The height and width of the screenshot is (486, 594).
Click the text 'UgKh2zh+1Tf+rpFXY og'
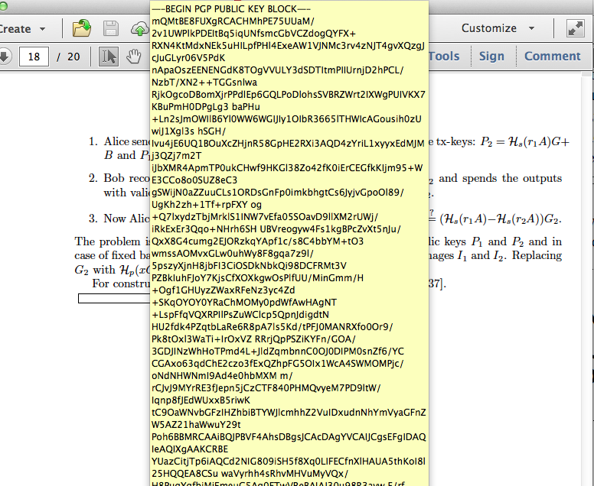coord(207,205)
